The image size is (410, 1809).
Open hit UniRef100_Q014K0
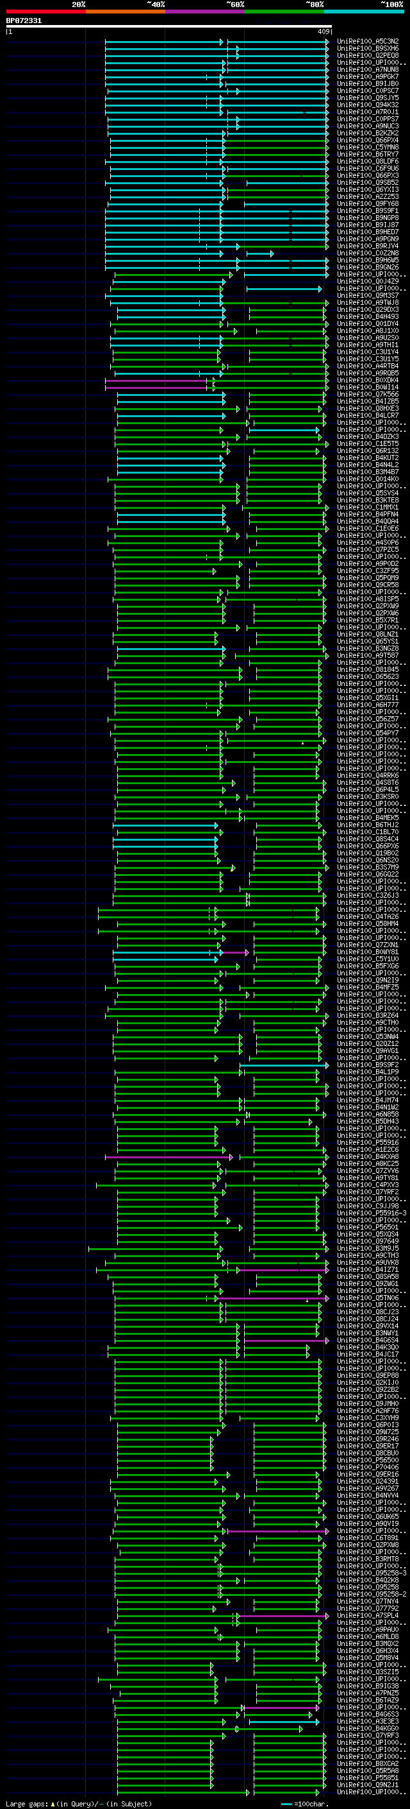point(368,479)
